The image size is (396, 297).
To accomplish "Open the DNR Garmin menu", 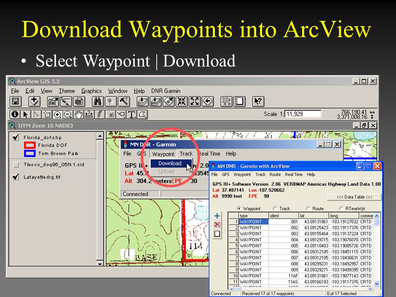I will click(x=166, y=91).
